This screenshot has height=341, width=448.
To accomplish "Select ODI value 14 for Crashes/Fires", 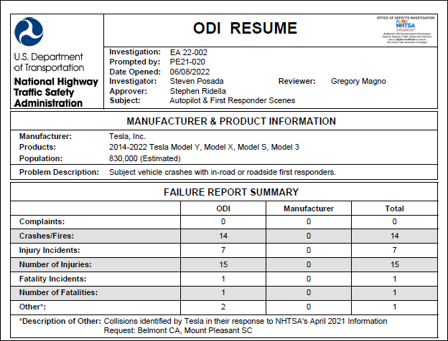I will pyautogui.click(x=223, y=236).
